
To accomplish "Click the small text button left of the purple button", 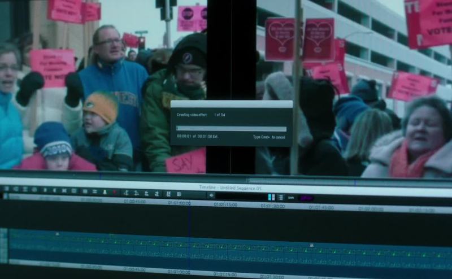I will click(291, 198).
